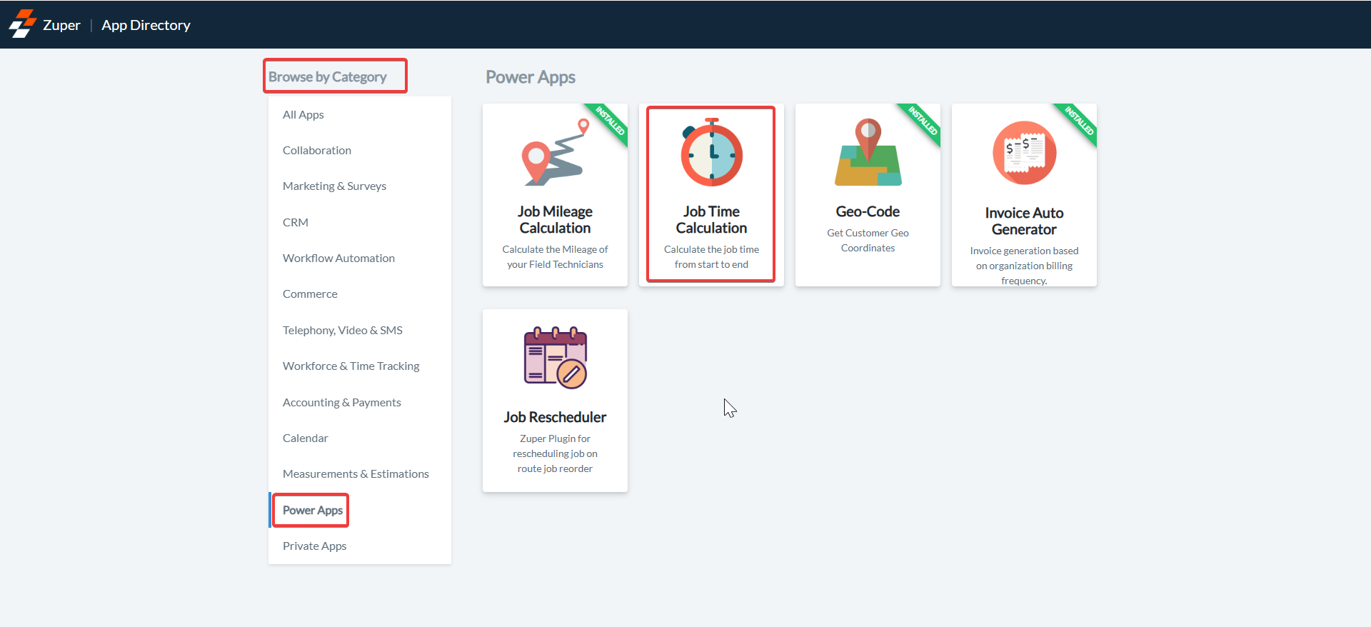This screenshot has height=627, width=1371.
Task: Click the Power Apps page heading
Action: (531, 77)
